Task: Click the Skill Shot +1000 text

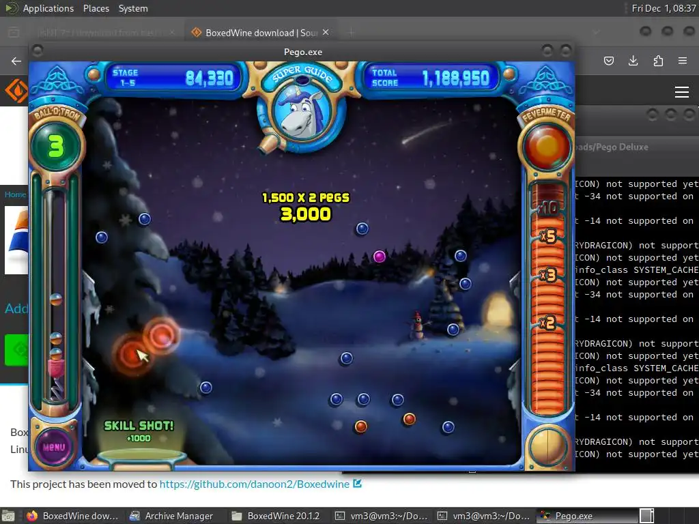Action: [x=139, y=431]
